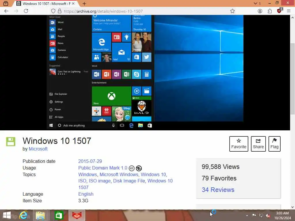Click the 3.3G item size value
The image size is (295, 221).
click(83, 201)
